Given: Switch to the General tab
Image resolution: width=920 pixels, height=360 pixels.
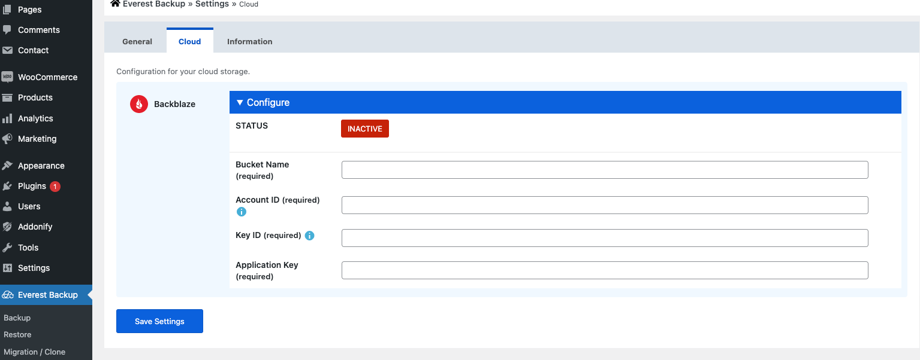Looking at the screenshot, I should (x=137, y=41).
